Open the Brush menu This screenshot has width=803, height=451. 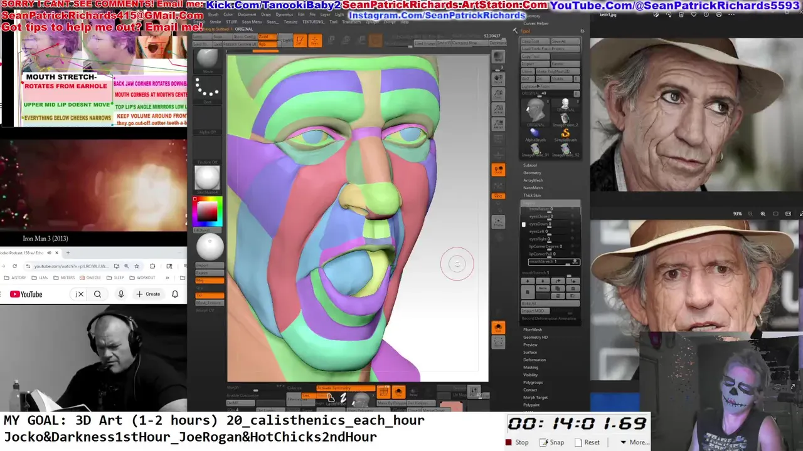213,14
